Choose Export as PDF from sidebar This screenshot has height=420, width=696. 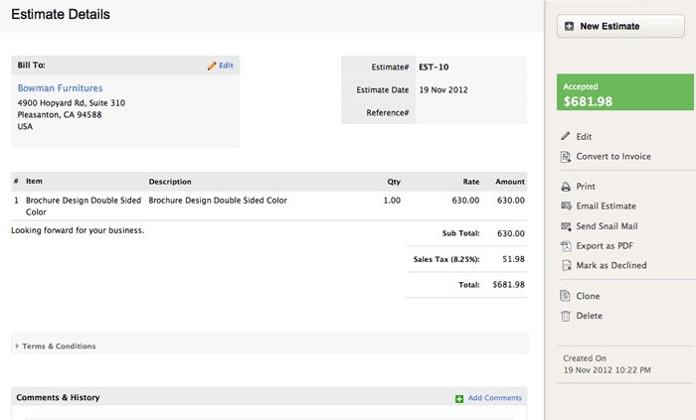click(604, 246)
